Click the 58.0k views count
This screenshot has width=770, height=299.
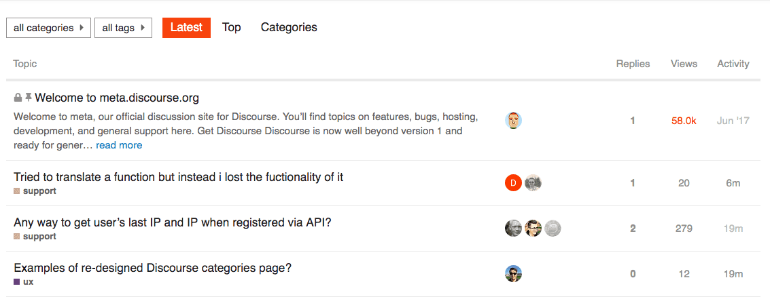click(684, 121)
